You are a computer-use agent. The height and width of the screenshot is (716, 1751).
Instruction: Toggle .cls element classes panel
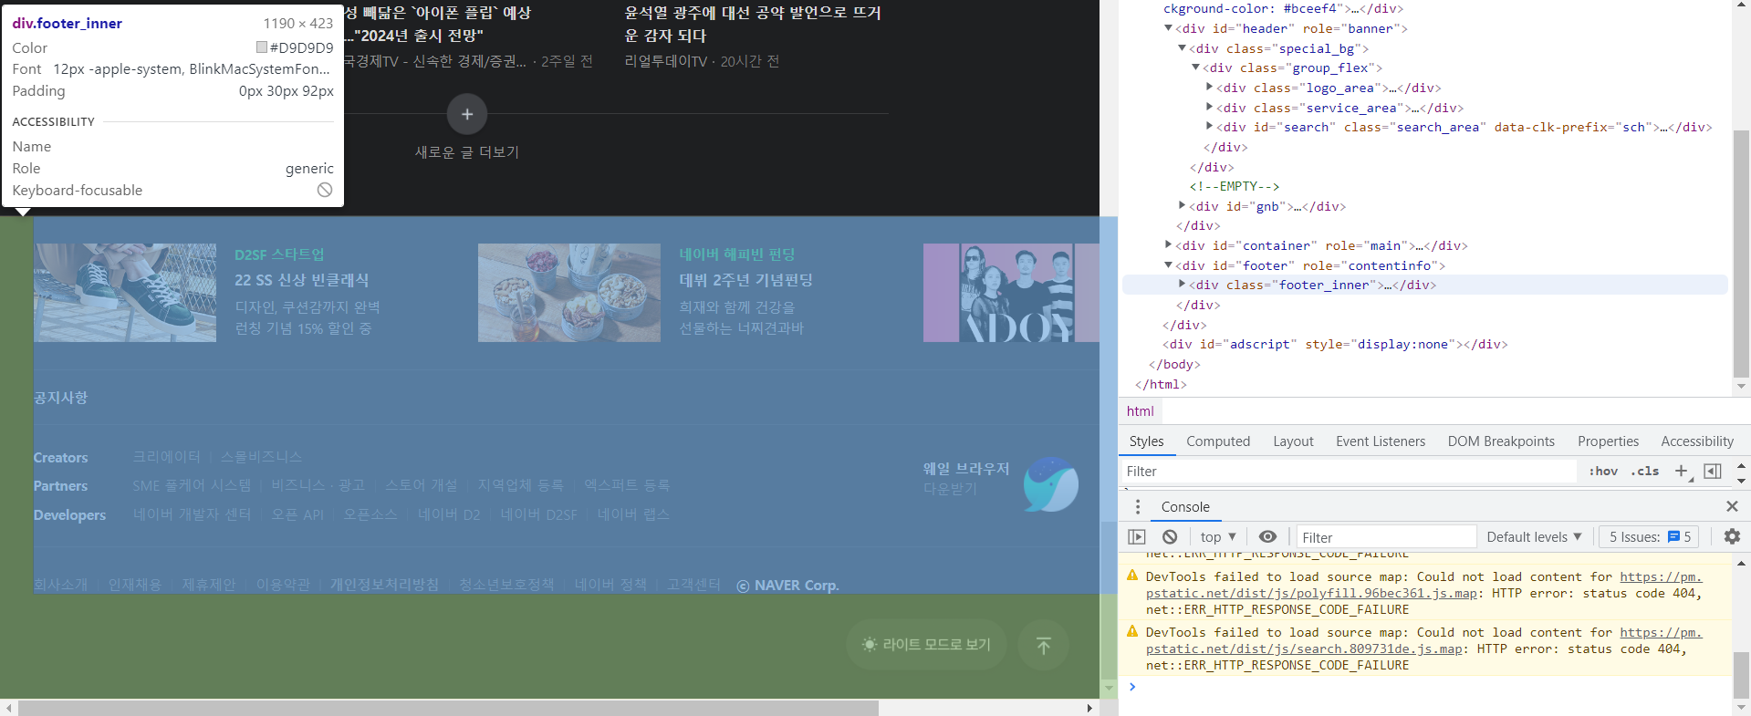coord(1647,472)
